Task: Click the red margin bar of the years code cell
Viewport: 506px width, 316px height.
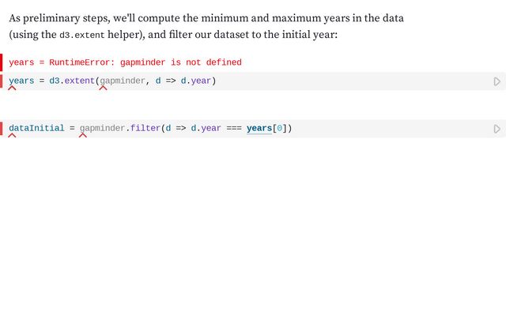Action: pyautogui.click(x=2, y=81)
